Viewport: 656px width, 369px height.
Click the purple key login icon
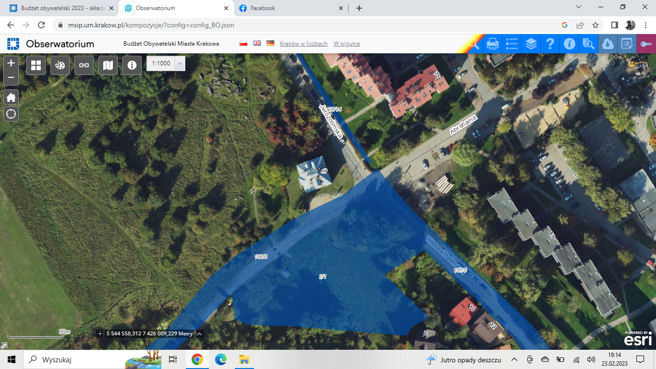646,44
